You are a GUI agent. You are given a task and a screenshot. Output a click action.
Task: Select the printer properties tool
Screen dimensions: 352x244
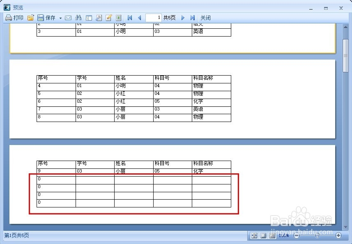pyautogui.click(x=99, y=18)
